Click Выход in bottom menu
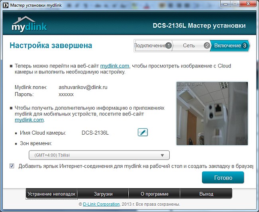Viewport: 259px width, 212px height. click(206, 194)
